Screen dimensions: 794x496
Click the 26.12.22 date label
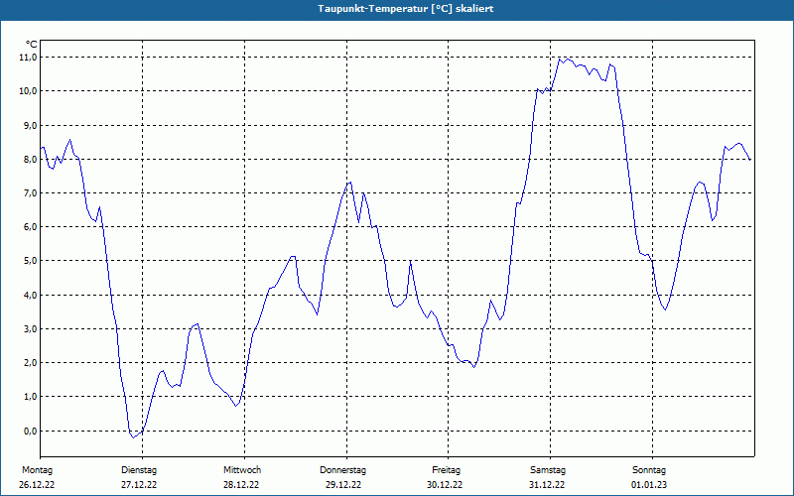37,485
